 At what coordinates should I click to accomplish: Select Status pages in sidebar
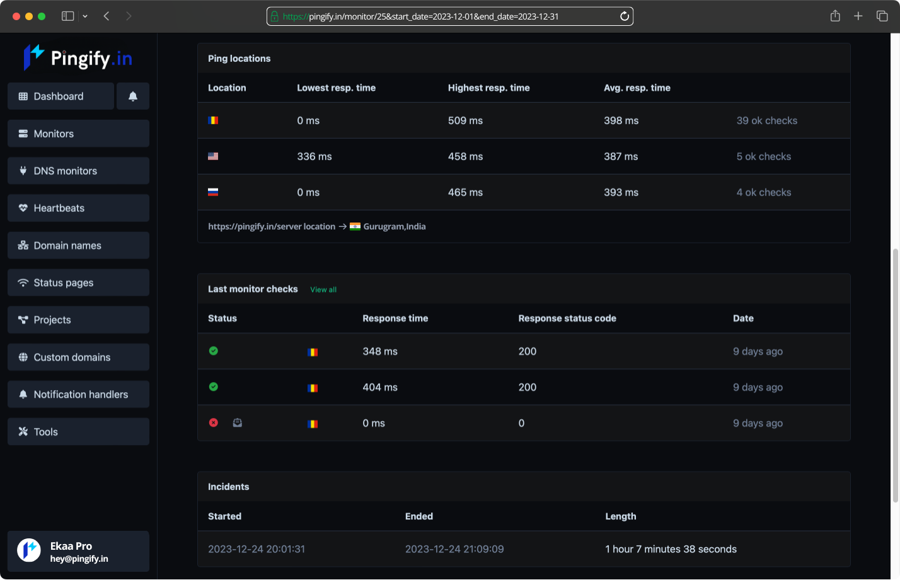pyautogui.click(x=78, y=282)
